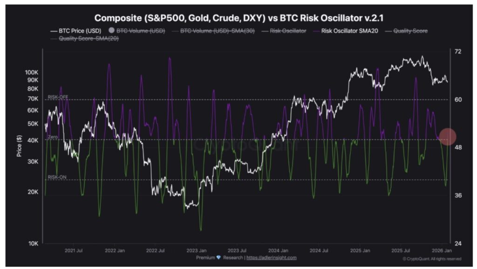The image size is (477, 269).
Task: Open the adlerinsight.com link
Action: click(x=271, y=257)
